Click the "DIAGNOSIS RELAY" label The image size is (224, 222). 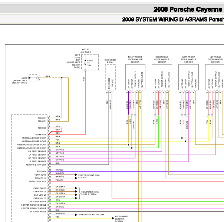coord(110,61)
